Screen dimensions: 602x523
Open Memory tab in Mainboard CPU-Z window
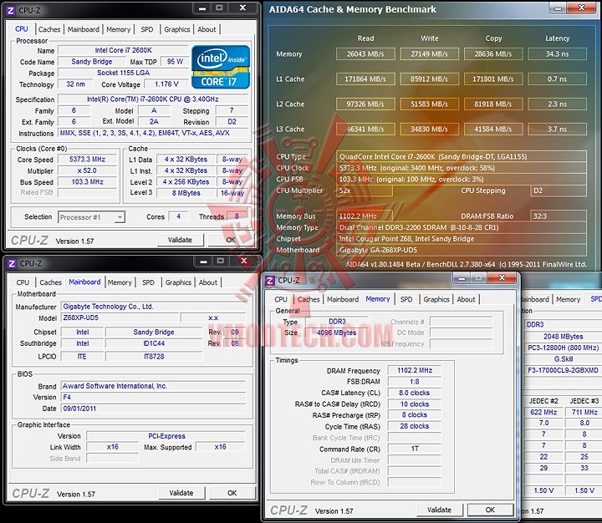coord(120,282)
